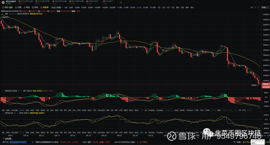This screenshot has width=270, height=145.
Task: Click the USDT 场外 price in ticker
Action: [96, 142]
